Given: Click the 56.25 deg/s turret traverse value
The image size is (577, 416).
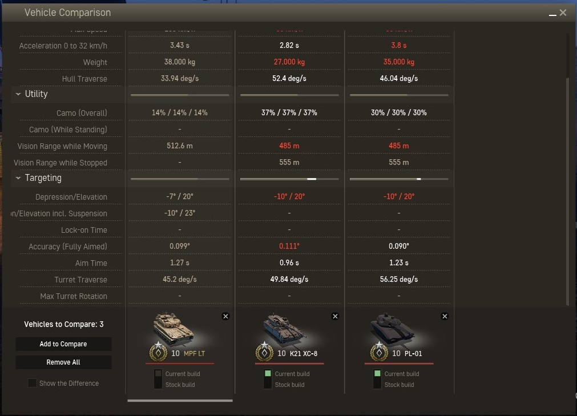Looking at the screenshot, I should pos(399,279).
